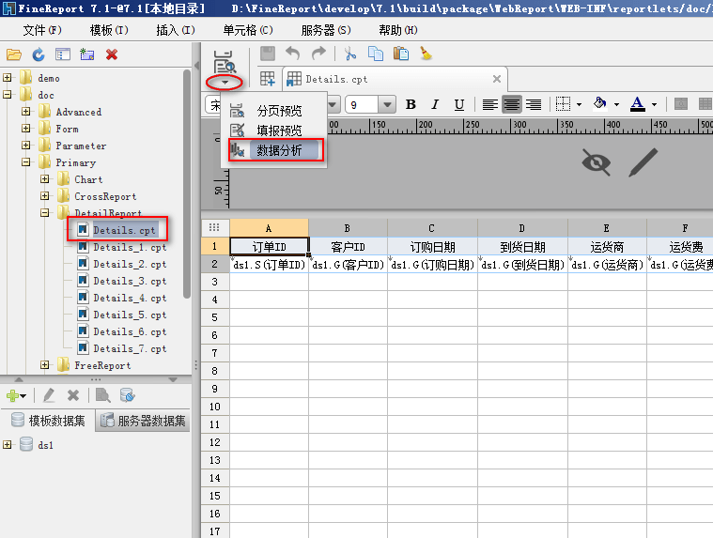This screenshot has width=713, height=538.
Task: Expand the Parameter folder
Action: tap(26, 146)
